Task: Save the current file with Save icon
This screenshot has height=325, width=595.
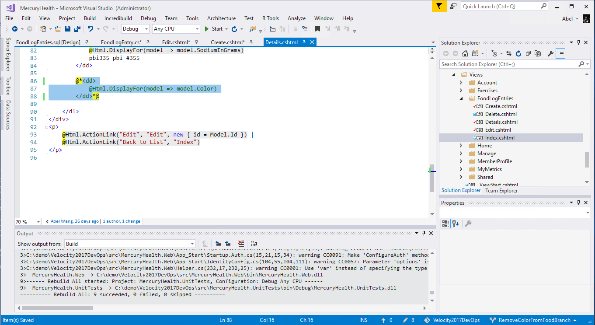Action: pyautogui.click(x=68, y=29)
